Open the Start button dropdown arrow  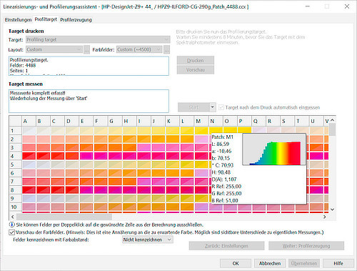coord(212,107)
